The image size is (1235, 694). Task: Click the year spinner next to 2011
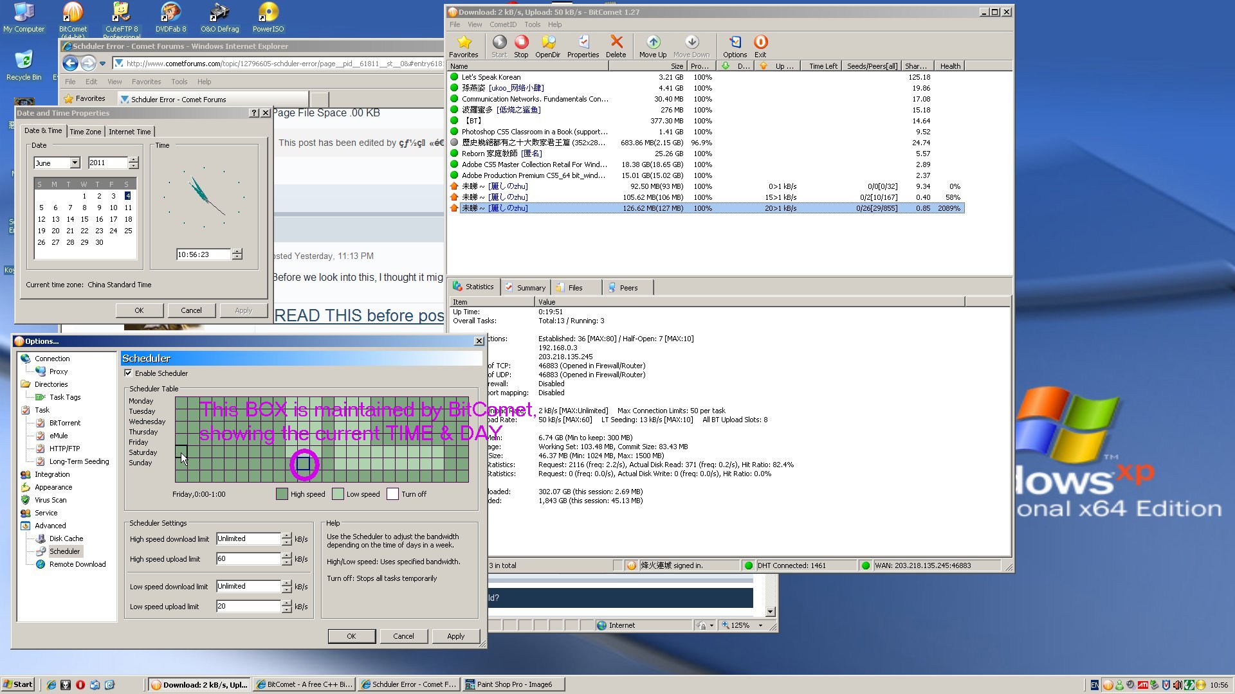(133, 163)
